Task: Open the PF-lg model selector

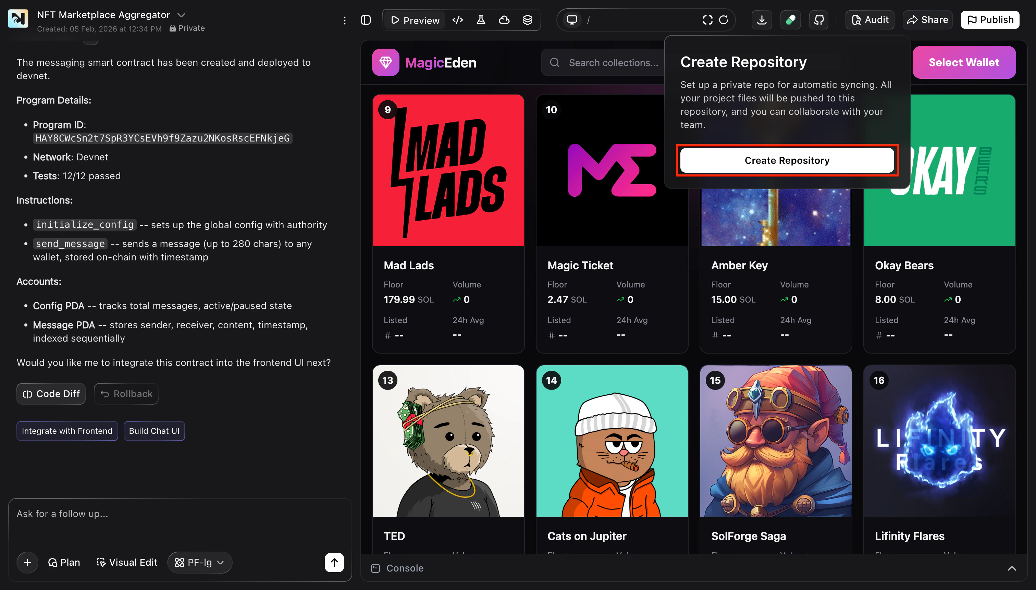Action: (199, 563)
